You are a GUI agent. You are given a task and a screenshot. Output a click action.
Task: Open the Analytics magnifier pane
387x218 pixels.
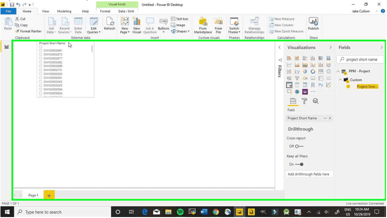[x=315, y=101]
